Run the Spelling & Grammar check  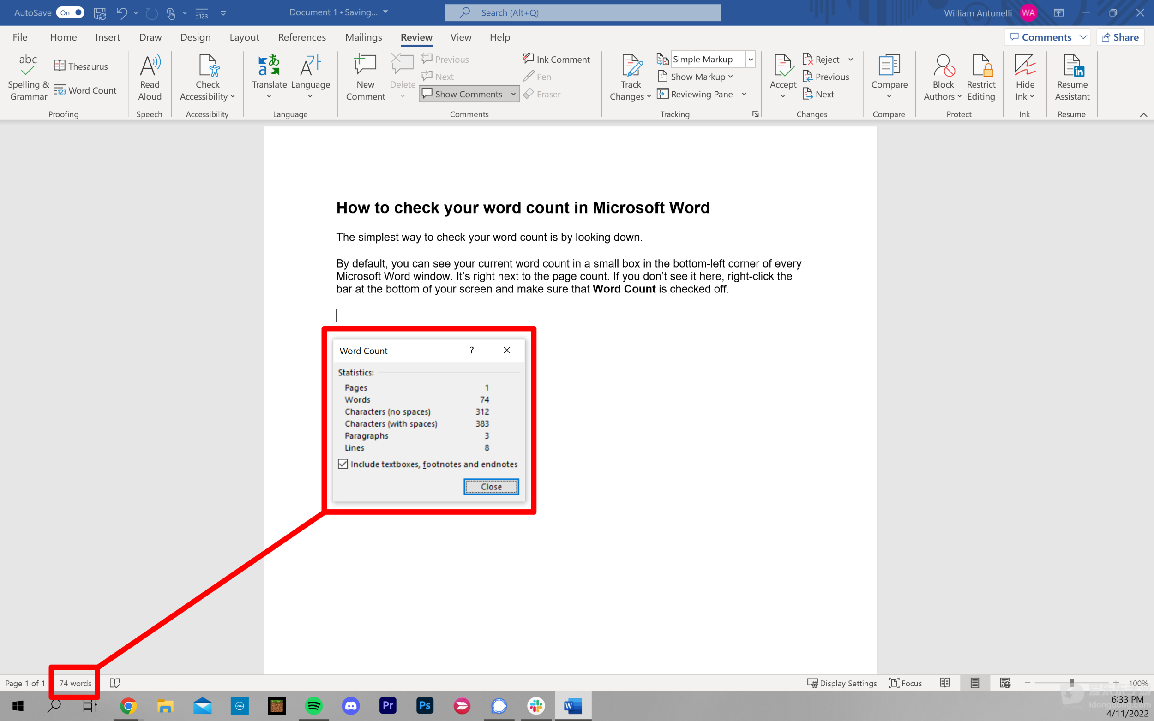(x=28, y=77)
